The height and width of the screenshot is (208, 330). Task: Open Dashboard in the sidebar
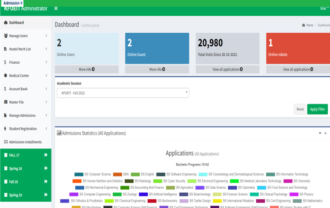25,23
